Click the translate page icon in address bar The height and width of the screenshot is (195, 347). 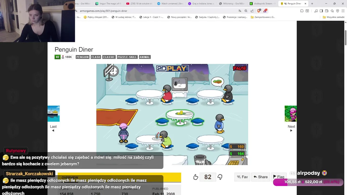coord(240,11)
